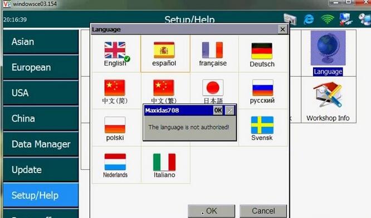This screenshot has height=218, width=371.
Task: Dismiss Maxidas708 popup with its X button
Action: (x=230, y=110)
